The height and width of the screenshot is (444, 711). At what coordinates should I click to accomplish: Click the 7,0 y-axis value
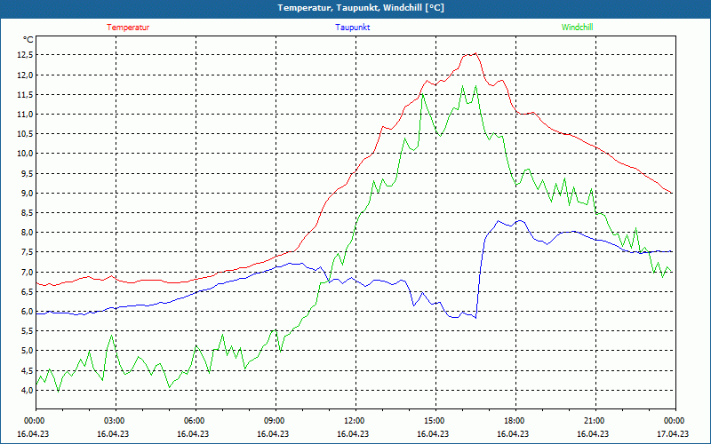tap(27, 272)
